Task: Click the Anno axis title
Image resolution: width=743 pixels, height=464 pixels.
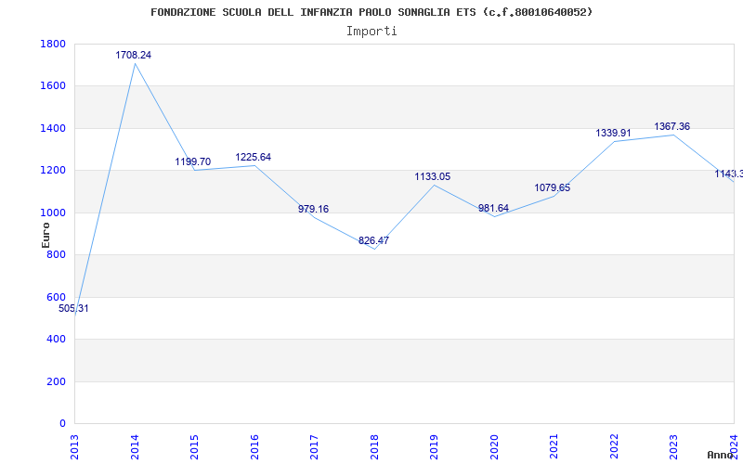Action: tap(720, 455)
